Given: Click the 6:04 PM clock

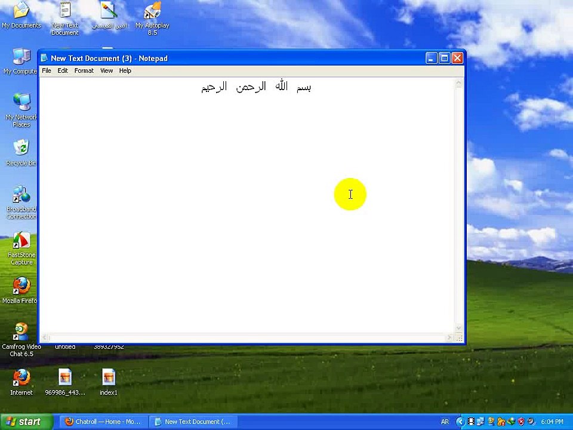Looking at the screenshot, I should 552,422.
